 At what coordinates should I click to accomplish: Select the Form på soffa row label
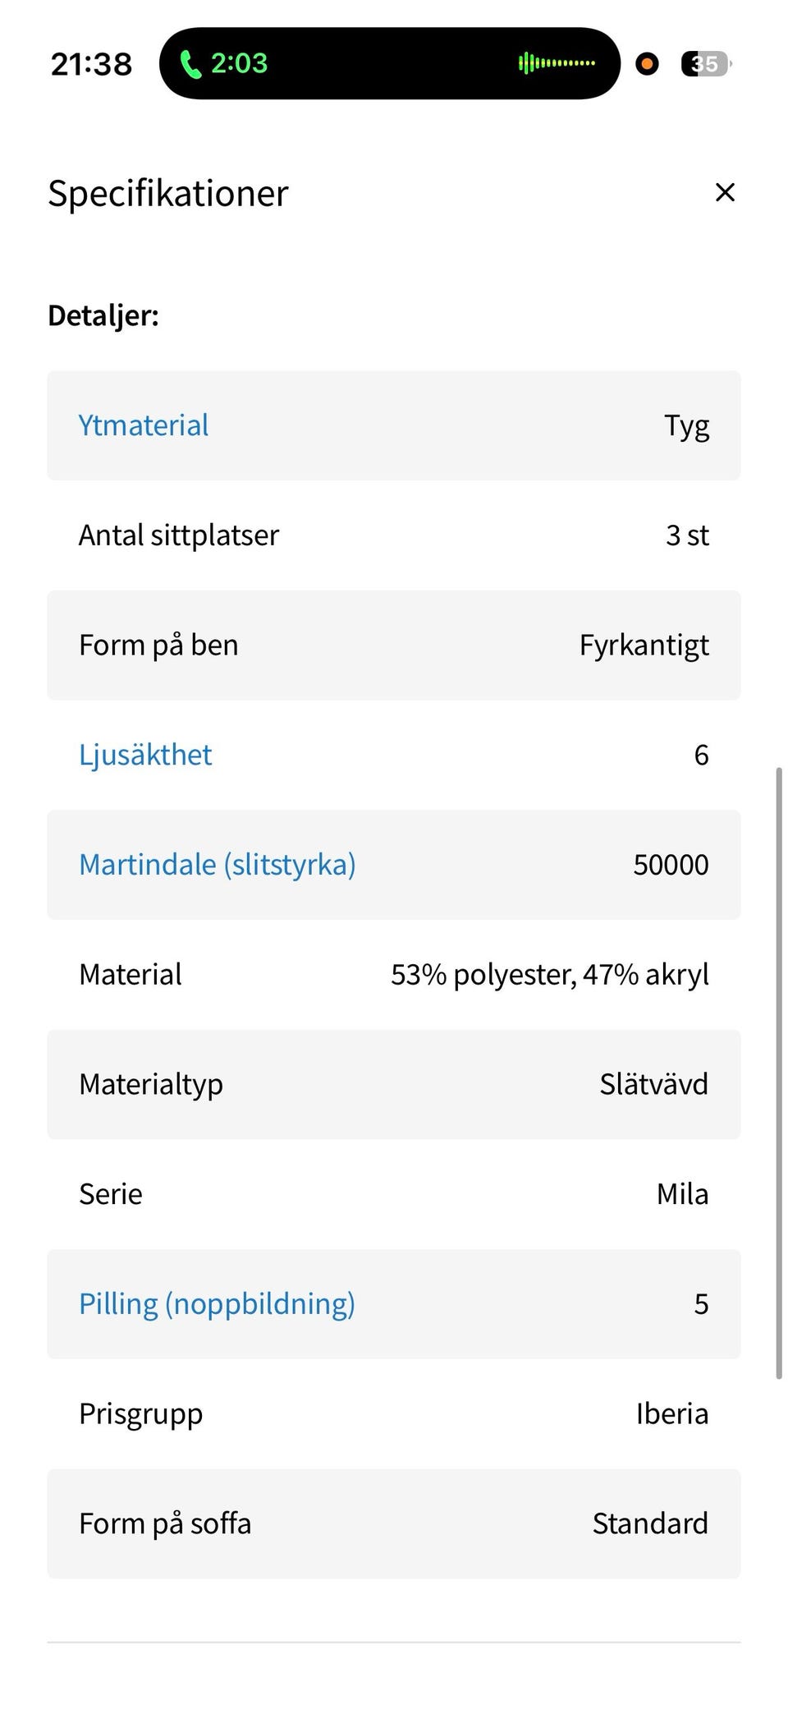(x=165, y=1523)
